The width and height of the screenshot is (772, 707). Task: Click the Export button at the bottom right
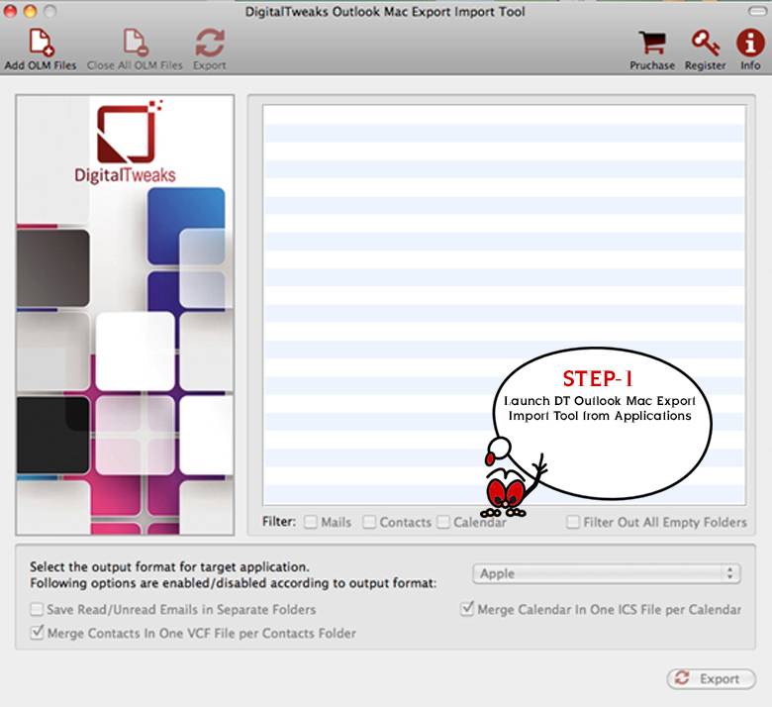tap(711, 678)
